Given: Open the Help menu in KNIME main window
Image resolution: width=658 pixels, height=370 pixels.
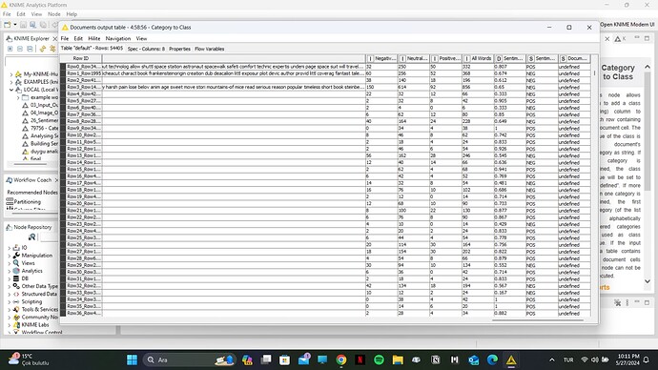Looking at the screenshot, I should coord(72,14).
